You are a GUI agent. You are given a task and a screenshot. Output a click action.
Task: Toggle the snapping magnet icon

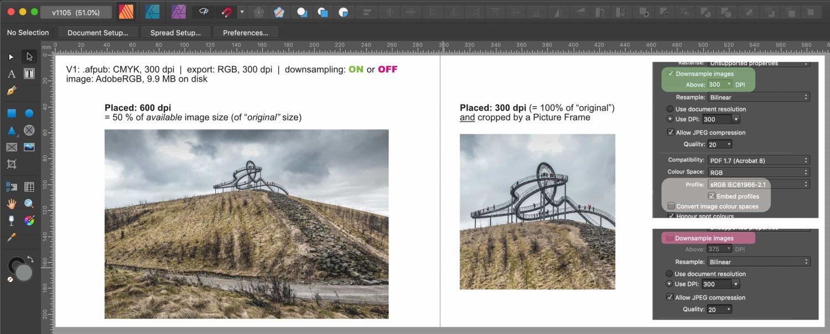[x=227, y=12]
